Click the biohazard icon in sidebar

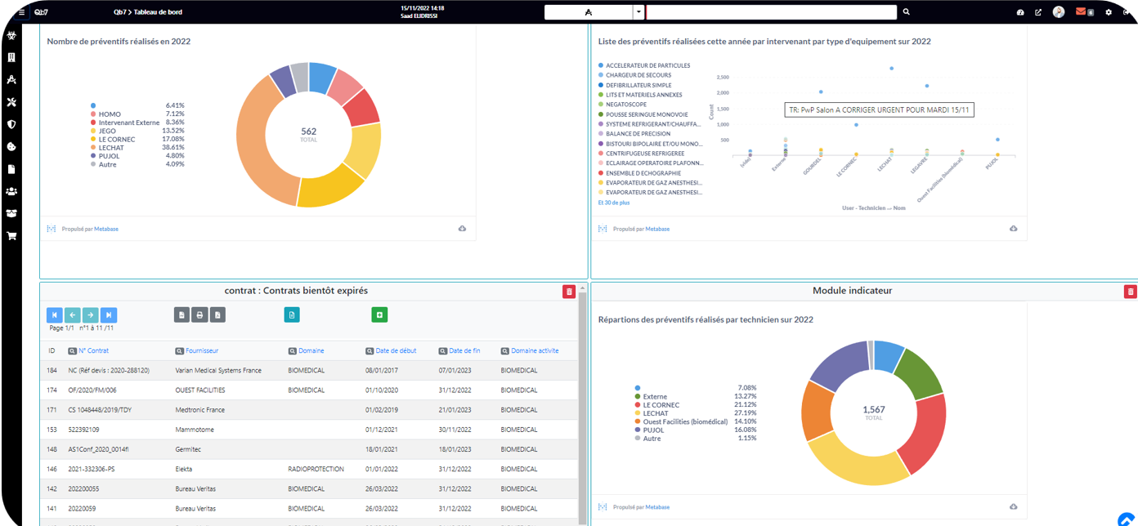point(11,36)
